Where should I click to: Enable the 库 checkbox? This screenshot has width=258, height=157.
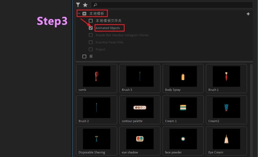tap(84, 57)
